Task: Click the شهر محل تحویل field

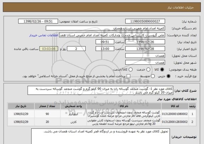Action: click(x=145, y=63)
